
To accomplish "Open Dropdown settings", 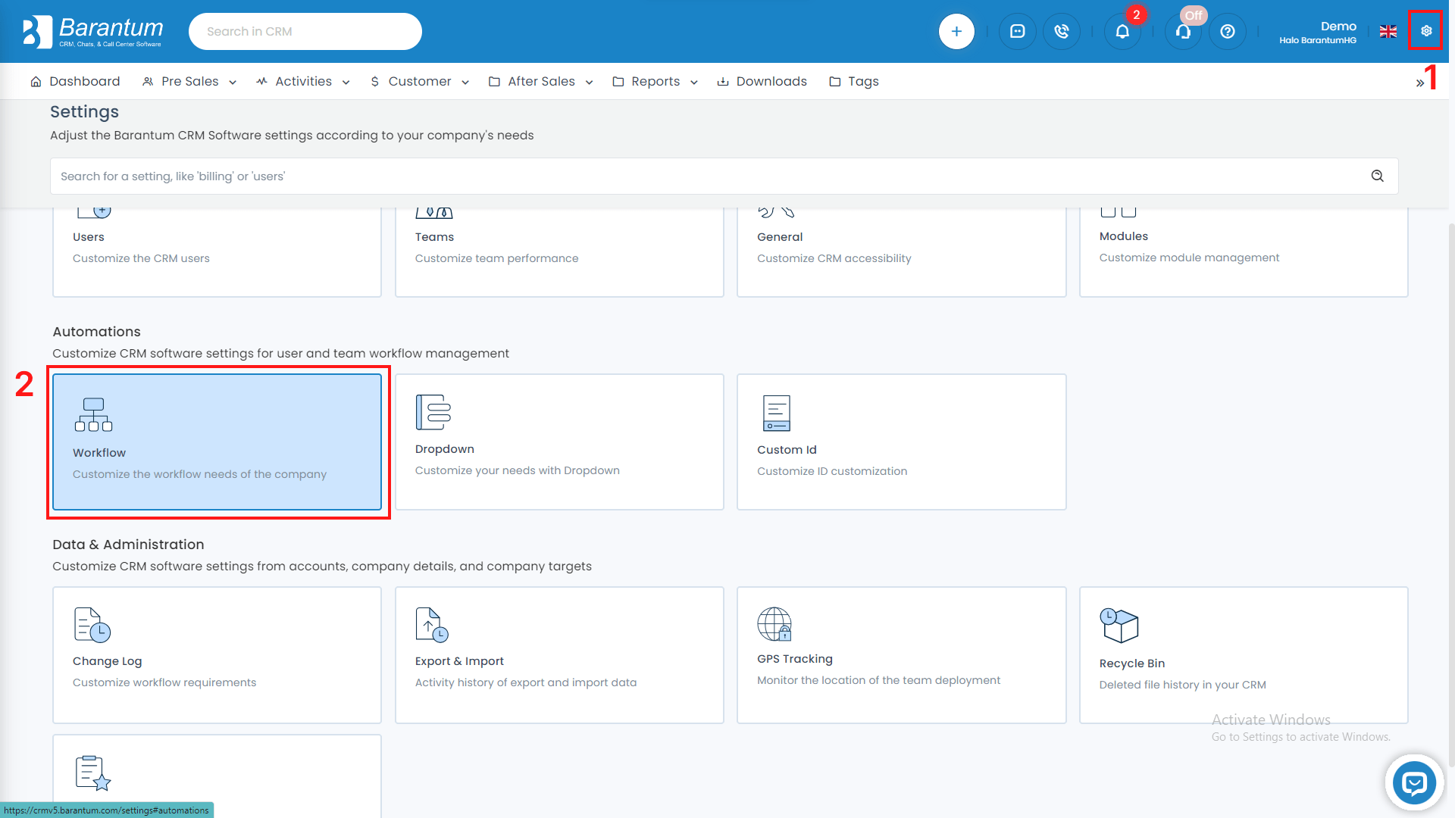I will [559, 442].
